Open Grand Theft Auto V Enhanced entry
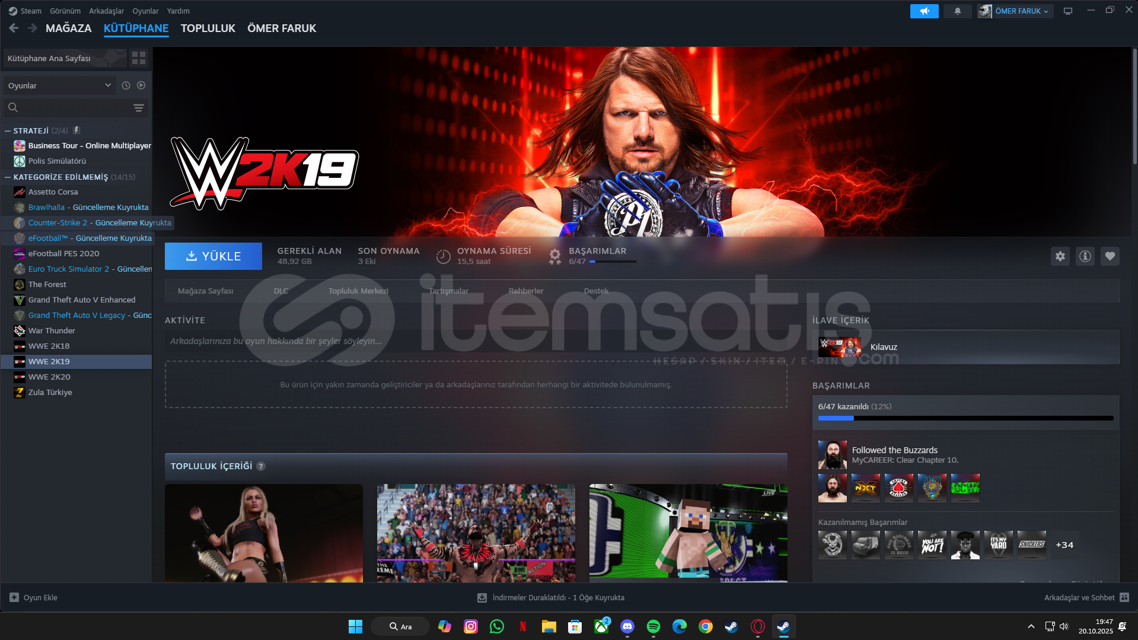1138x640 pixels. tap(76, 300)
